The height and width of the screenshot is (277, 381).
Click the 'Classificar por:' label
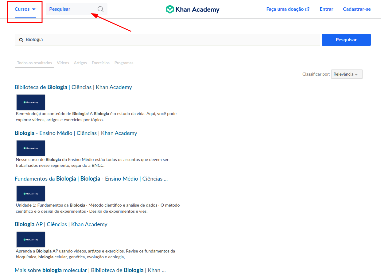tap(316, 74)
